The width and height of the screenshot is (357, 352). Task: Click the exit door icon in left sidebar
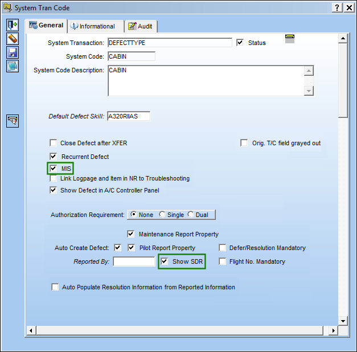click(13, 25)
